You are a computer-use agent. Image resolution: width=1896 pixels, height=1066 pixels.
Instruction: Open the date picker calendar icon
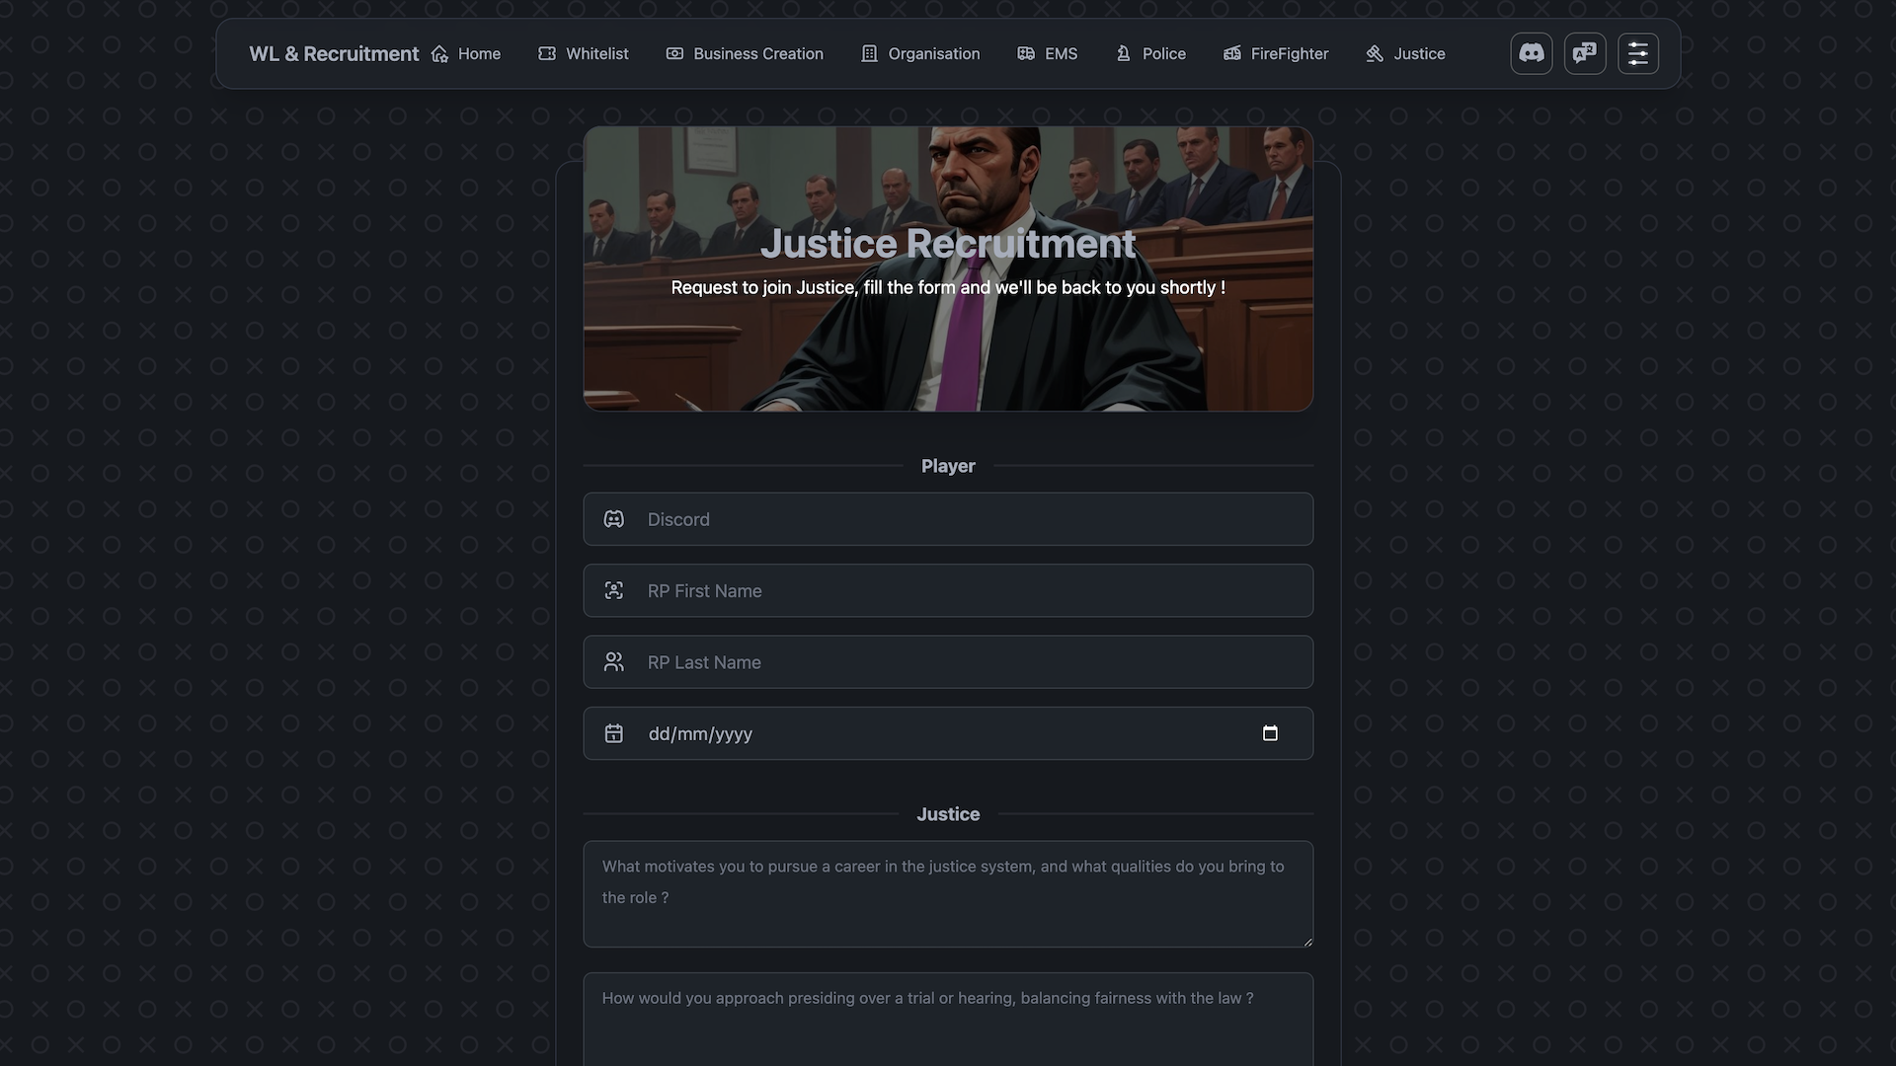1270,733
